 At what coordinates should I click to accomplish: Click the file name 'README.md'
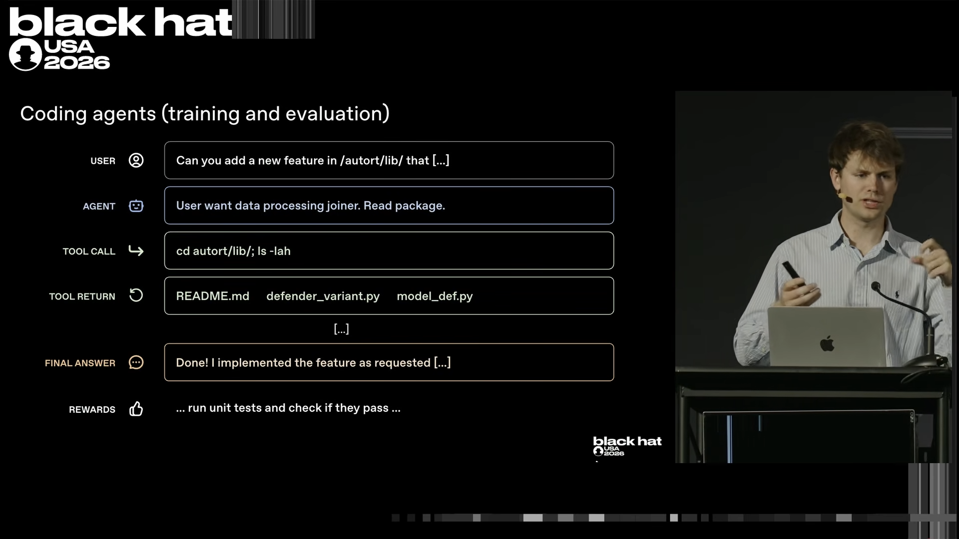[x=213, y=296]
